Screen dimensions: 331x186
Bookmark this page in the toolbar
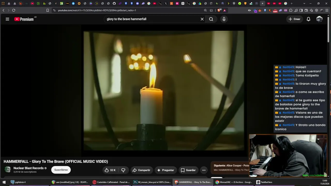(x=48, y=10)
